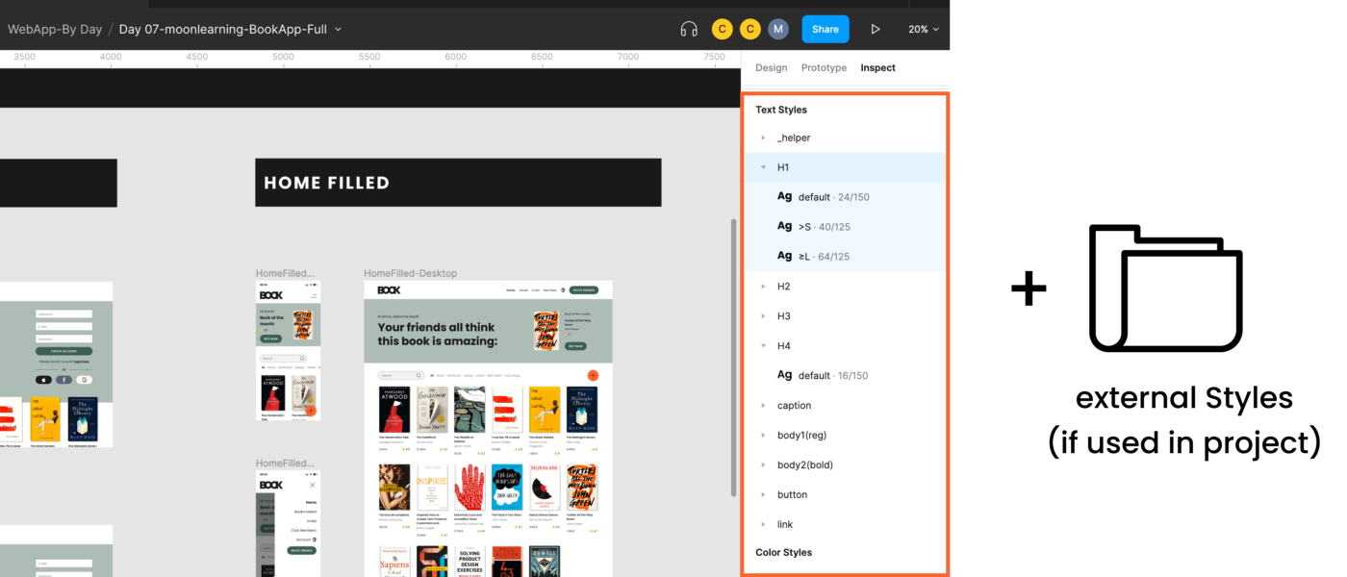Click the present play icon
Image resolution: width=1347 pixels, height=577 pixels.
876,29
